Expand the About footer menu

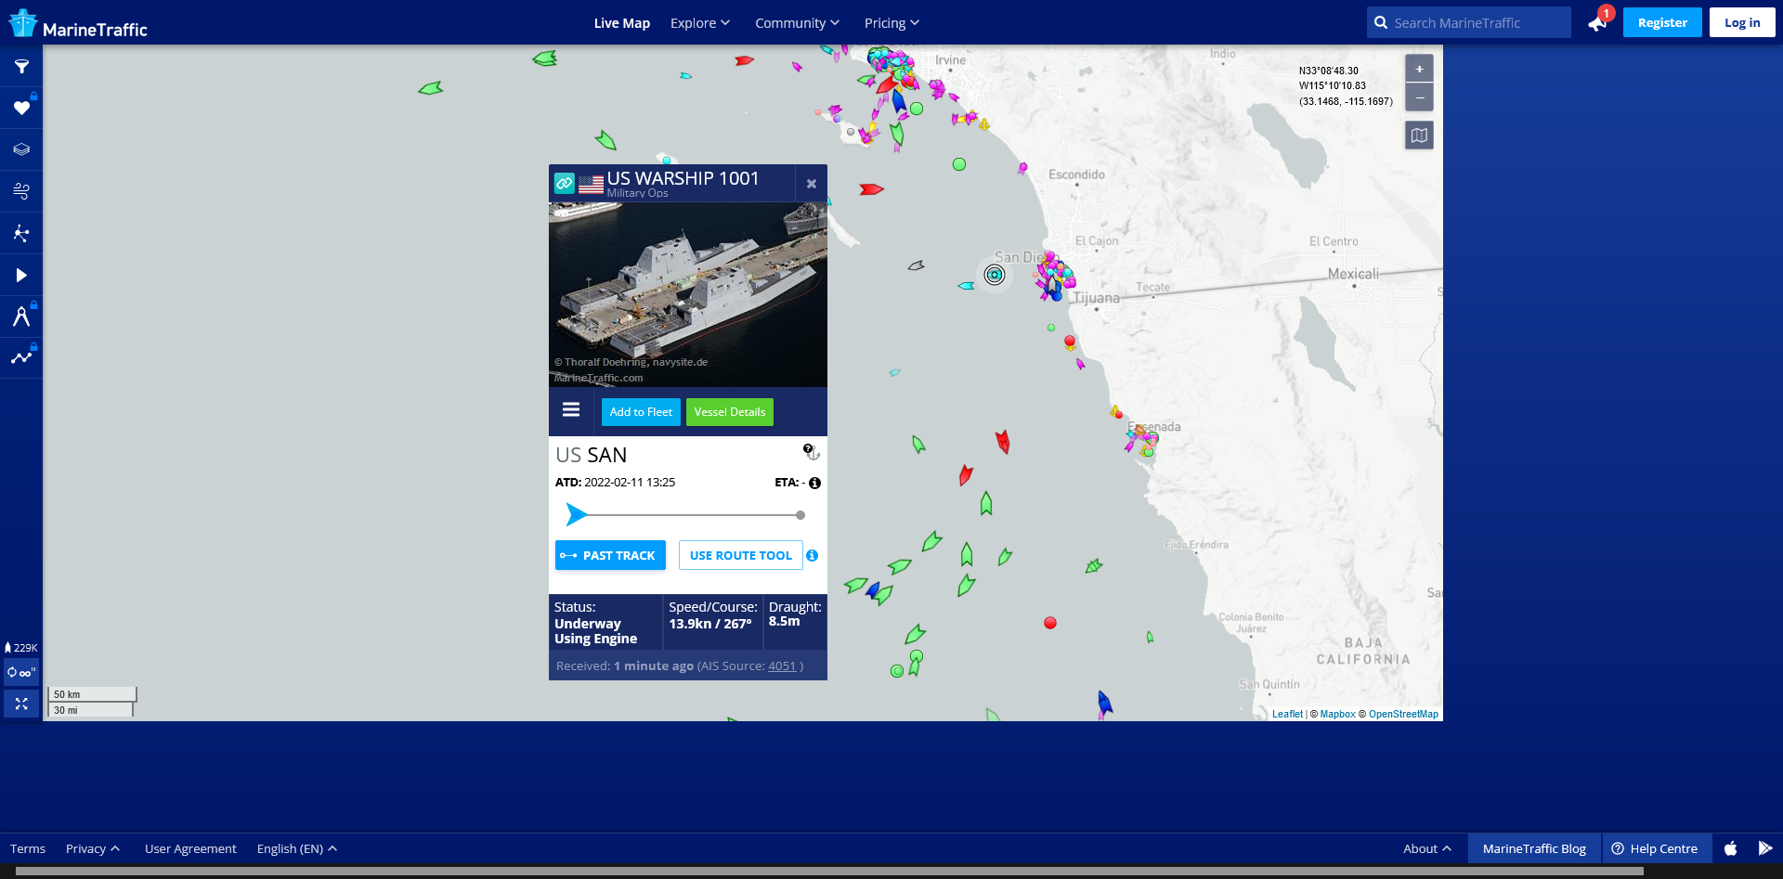click(1427, 848)
